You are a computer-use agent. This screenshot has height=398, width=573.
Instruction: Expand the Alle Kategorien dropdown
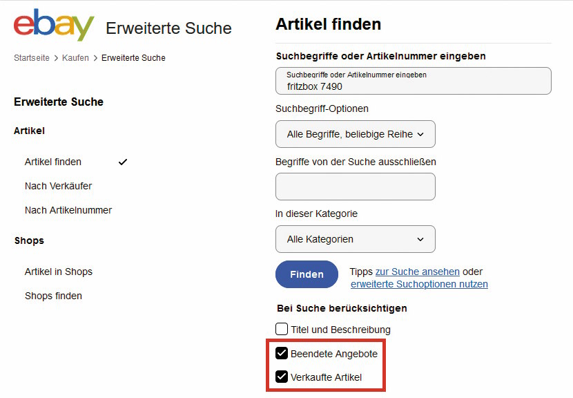coord(355,239)
